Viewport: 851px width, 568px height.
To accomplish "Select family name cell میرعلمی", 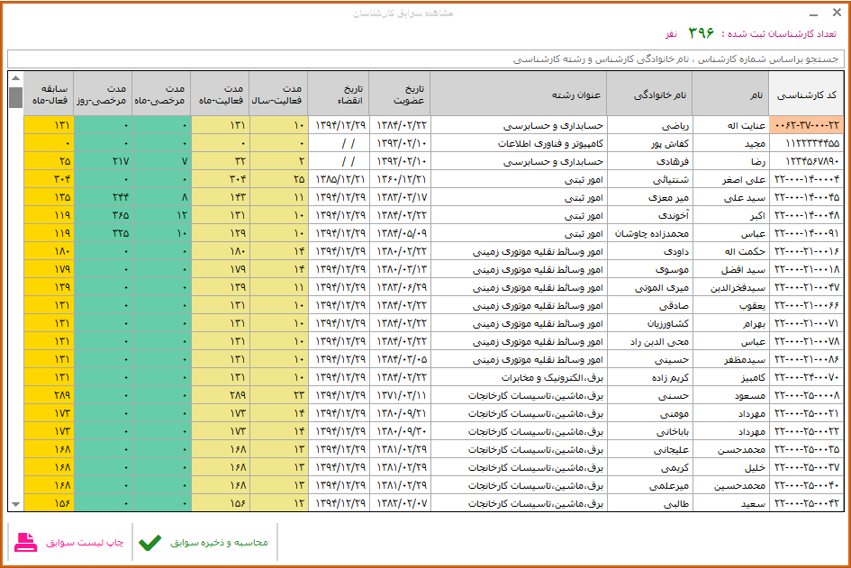I will [x=649, y=485].
